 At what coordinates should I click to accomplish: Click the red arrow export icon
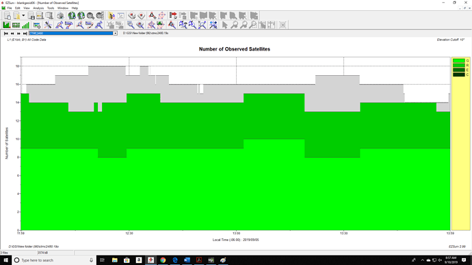173,16
